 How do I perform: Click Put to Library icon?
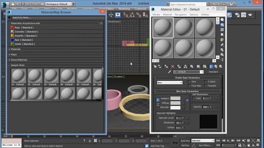[192, 67]
